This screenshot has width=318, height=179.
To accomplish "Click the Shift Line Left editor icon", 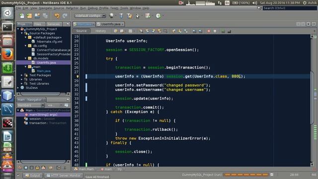I will coord(194,31).
